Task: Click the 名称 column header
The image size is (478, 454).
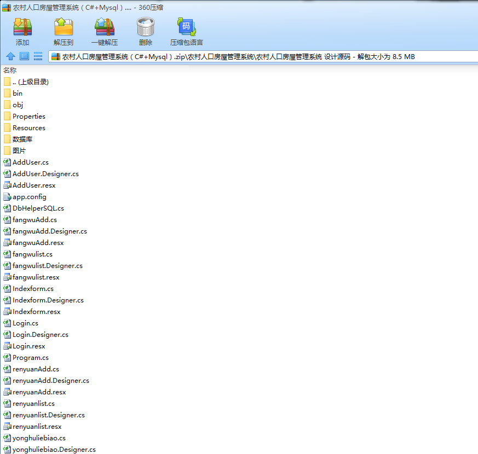Action: click(10, 71)
